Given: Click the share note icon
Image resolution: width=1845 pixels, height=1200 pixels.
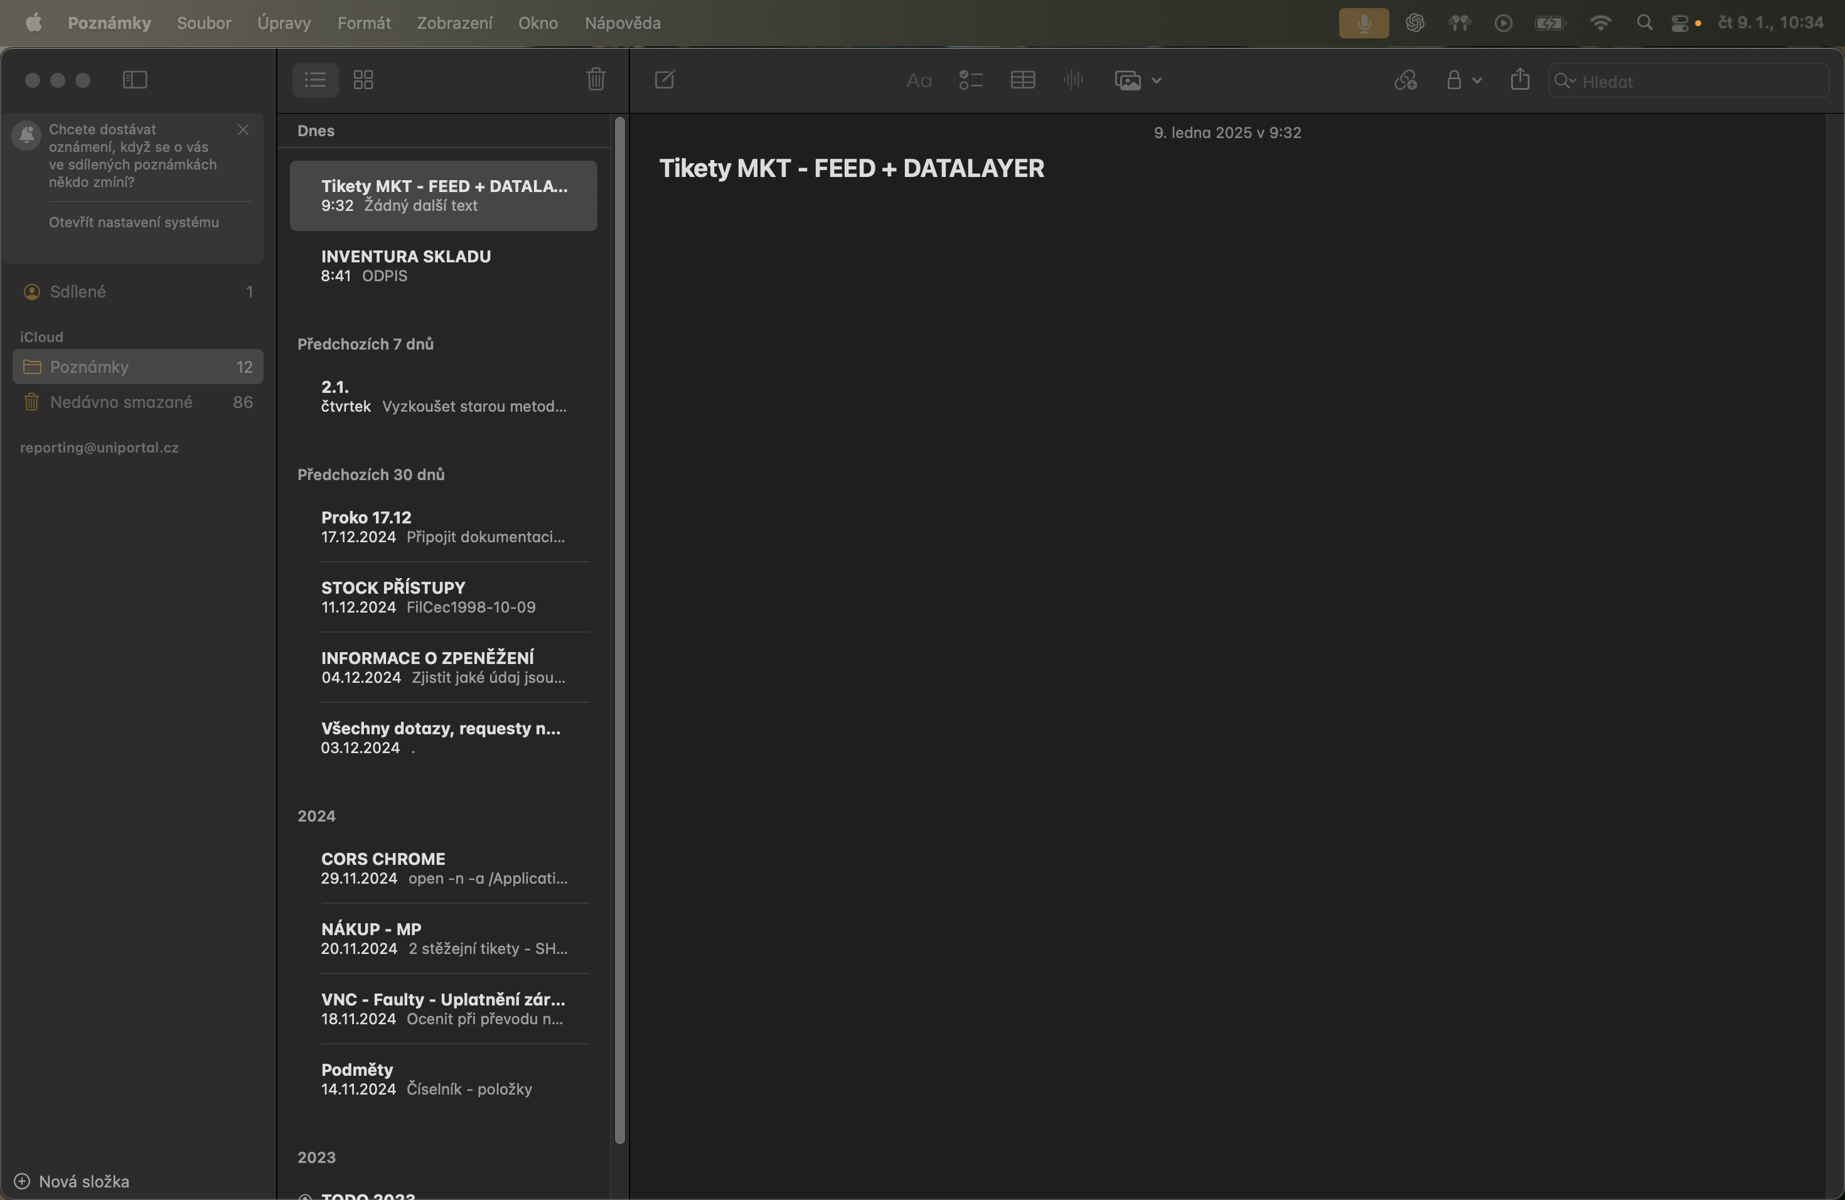Looking at the screenshot, I should (x=1519, y=80).
